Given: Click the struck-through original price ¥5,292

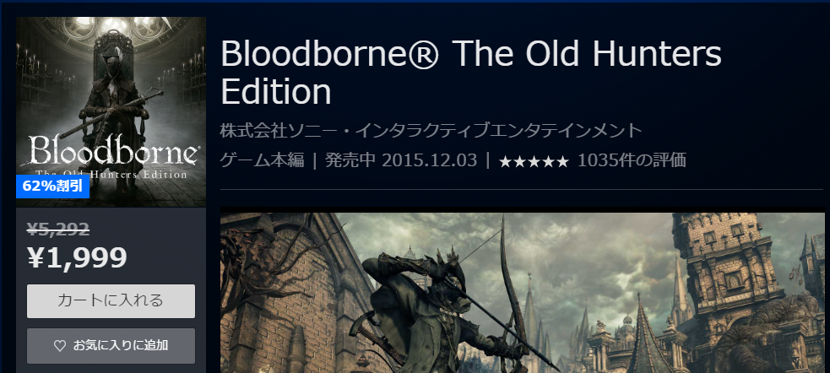Looking at the screenshot, I should tap(58, 229).
